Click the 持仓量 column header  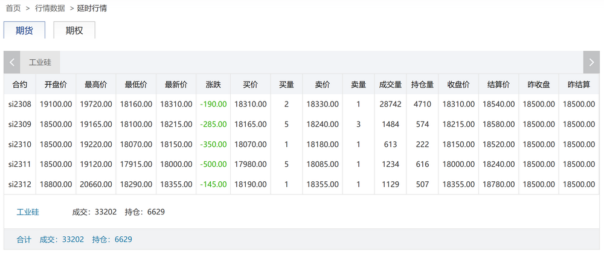pos(422,84)
